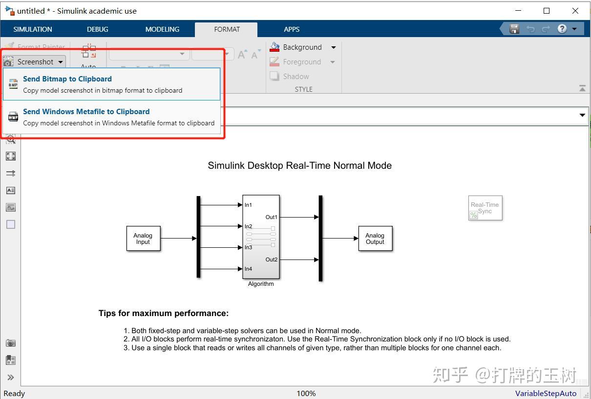Click the camera screenshot icon near bottom sidebar
The width and height of the screenshot is (591, 399).
point(11,343)
